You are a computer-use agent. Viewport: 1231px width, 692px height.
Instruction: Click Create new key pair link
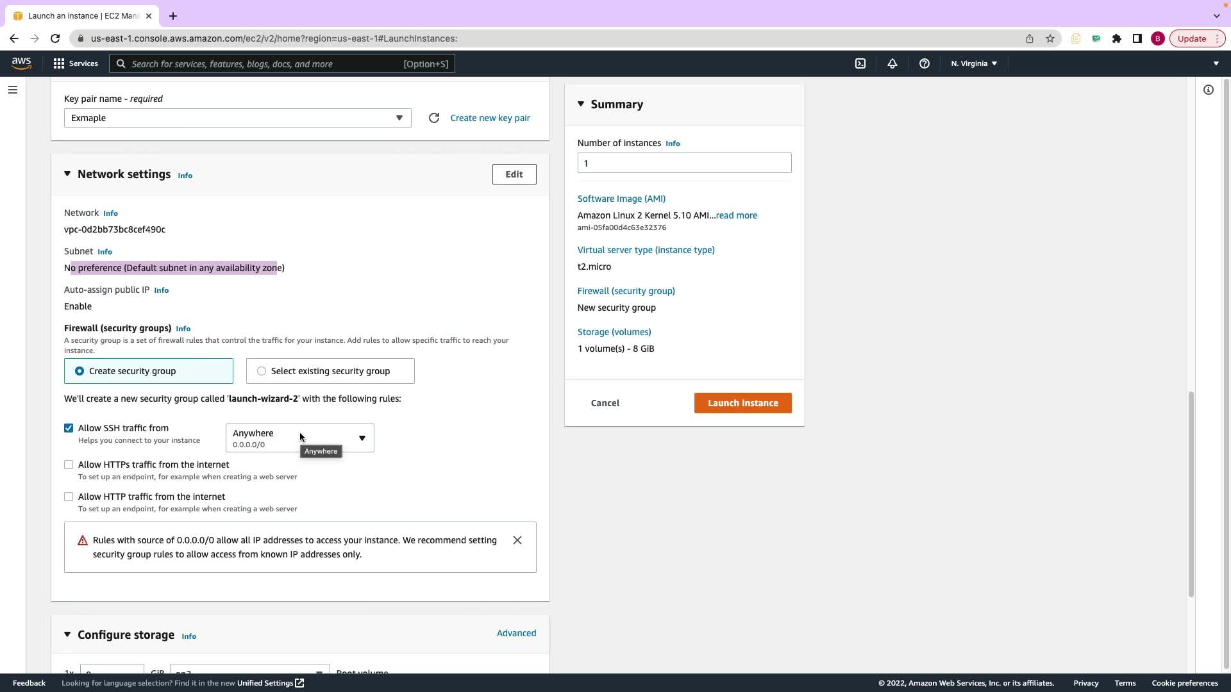[x=490, y=118]
